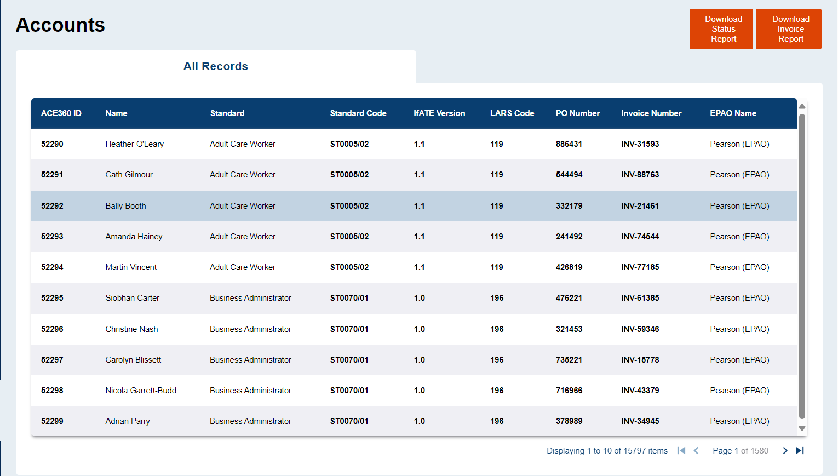Viewport: 838px width, 476px height.
Task: Go to the previous page arrow
Action: (x=696, y=450)
